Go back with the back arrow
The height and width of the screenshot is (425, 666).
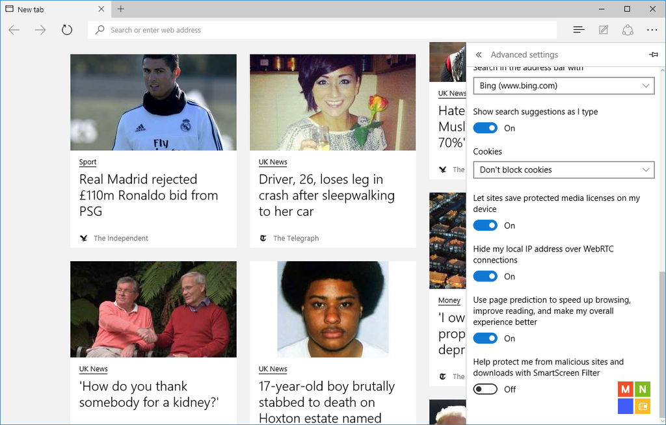click(x=14, y=30)
